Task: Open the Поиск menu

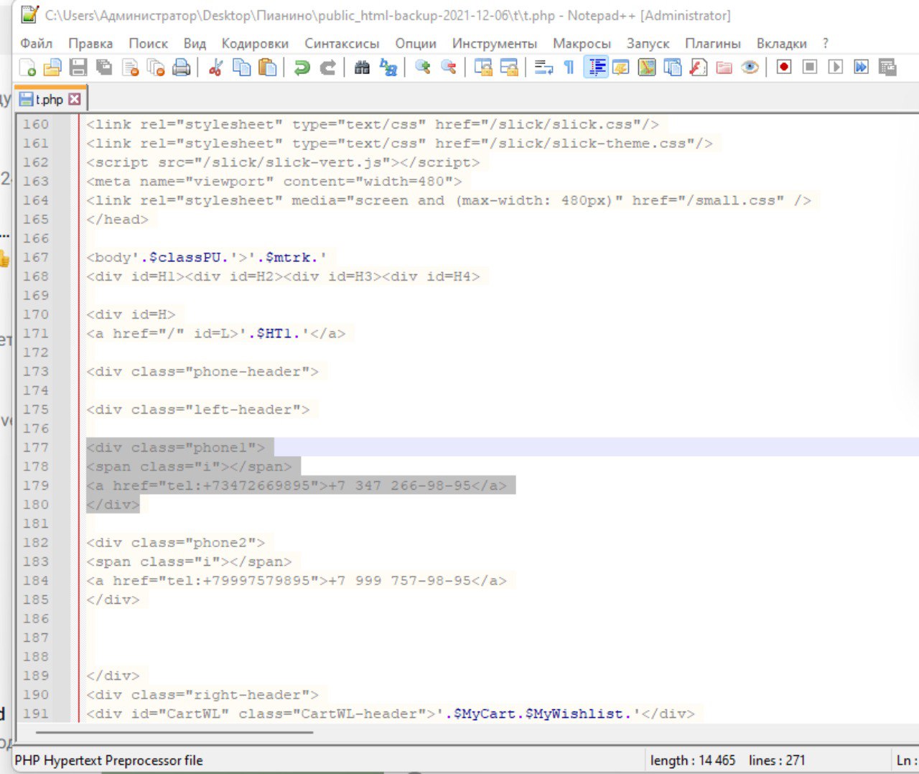Action: tap(149, 44)
